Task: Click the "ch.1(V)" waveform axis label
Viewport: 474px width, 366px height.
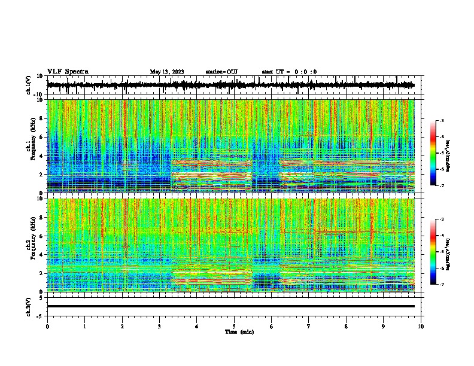Action: click(29, 85)
